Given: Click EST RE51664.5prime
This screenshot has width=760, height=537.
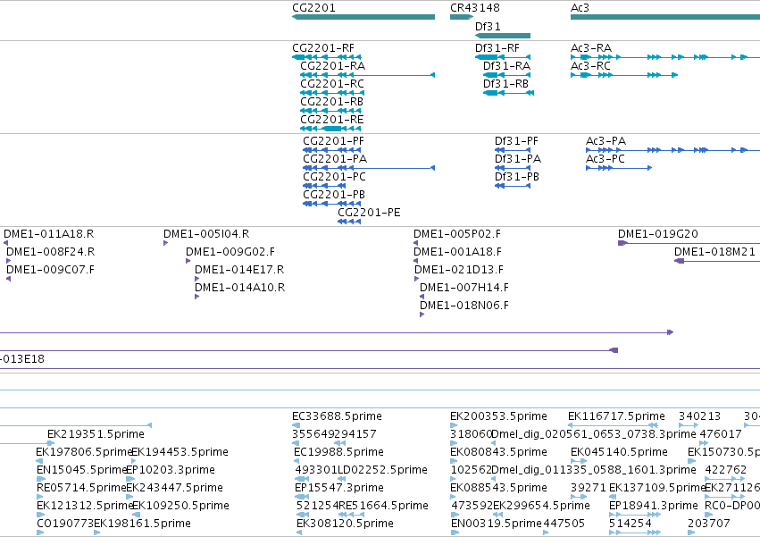Looking at the screenshot, I should (x=383, y=506).
